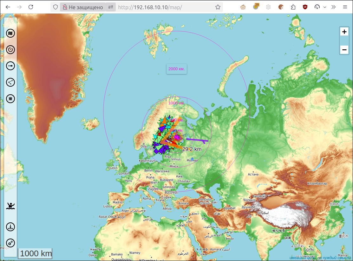Image resolution: width=353 pixels, height=261 pixels.
Task: Click the uBlock Origin shield icon
Action: pyautogui.click(x=305, y=7)
